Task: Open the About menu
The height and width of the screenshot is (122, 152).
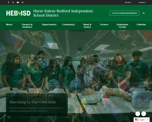Action: 9,25
